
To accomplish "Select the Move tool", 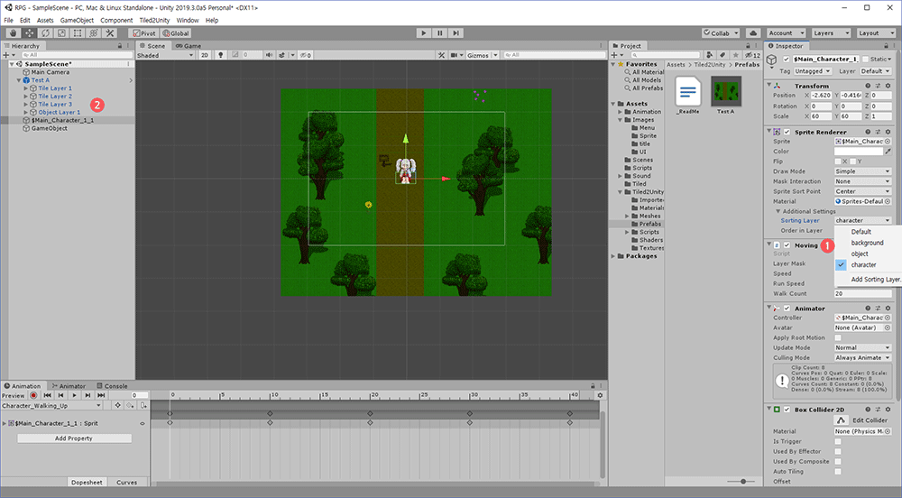I will pos(29,33).
